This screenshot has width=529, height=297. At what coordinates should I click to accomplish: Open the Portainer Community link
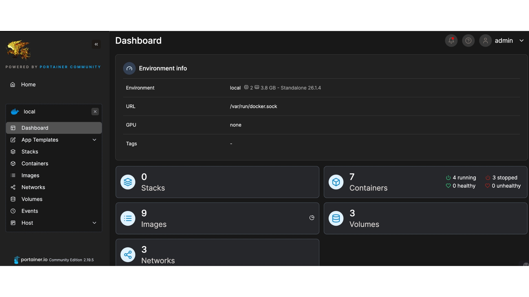(x=70, y=67)
